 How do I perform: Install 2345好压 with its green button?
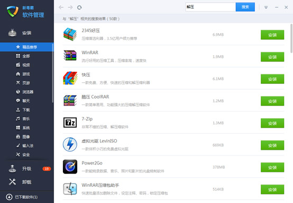[272, 35]
